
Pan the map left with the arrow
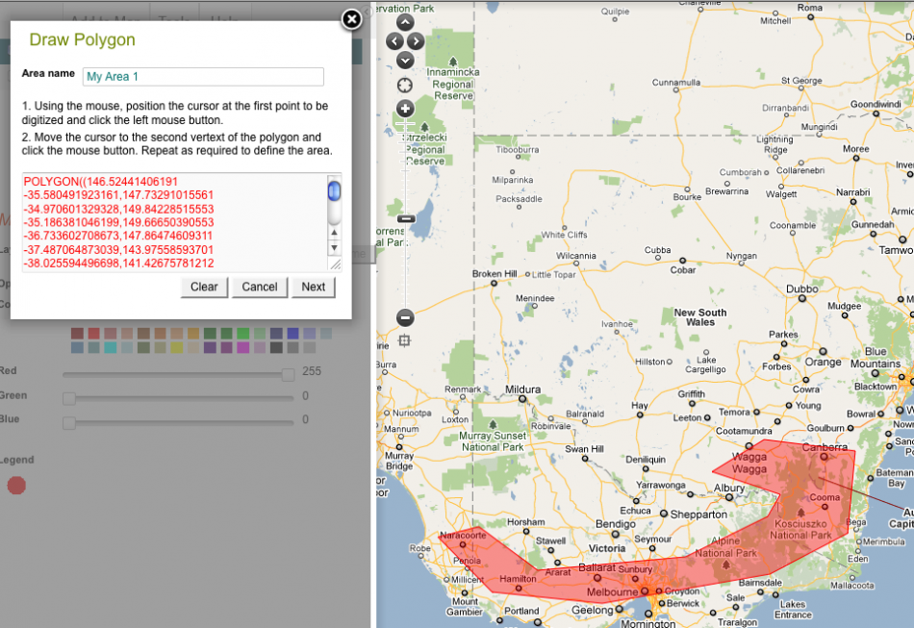click(394, 41)
